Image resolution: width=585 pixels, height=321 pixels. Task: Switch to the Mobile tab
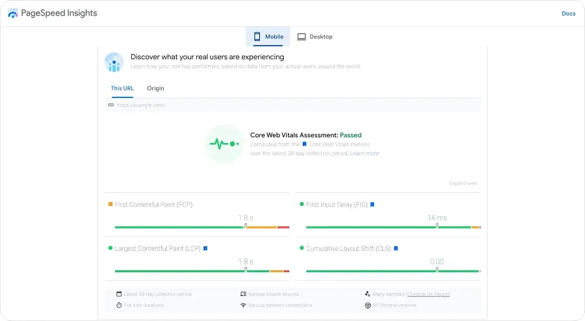pyautogui.click(x=268, y=36)
